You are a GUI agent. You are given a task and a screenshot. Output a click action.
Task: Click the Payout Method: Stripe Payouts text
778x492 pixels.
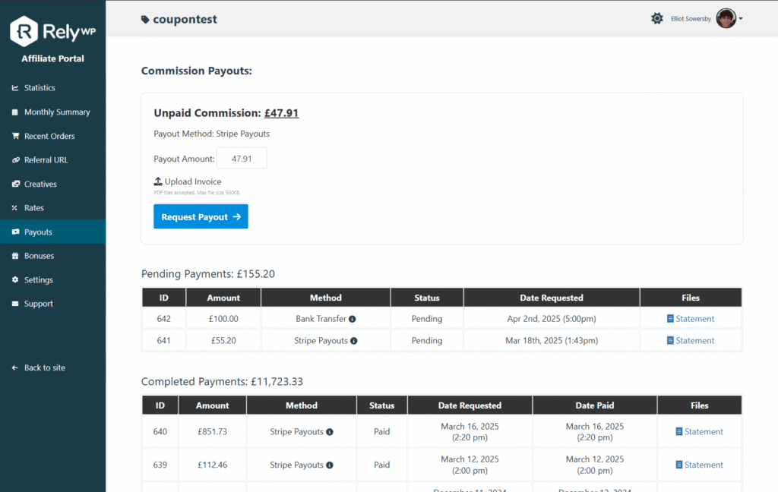coord(211,134)
